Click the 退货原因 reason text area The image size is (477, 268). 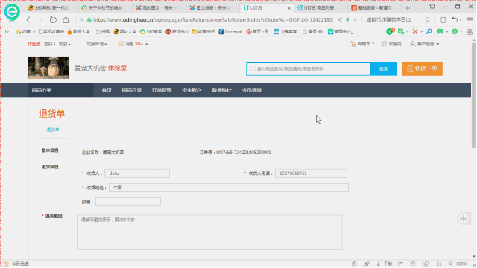[x=209, y=232]
